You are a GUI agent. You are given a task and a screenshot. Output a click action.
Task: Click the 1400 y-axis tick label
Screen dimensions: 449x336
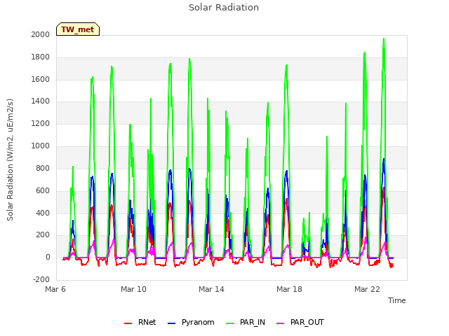click(x=41, y=101)
